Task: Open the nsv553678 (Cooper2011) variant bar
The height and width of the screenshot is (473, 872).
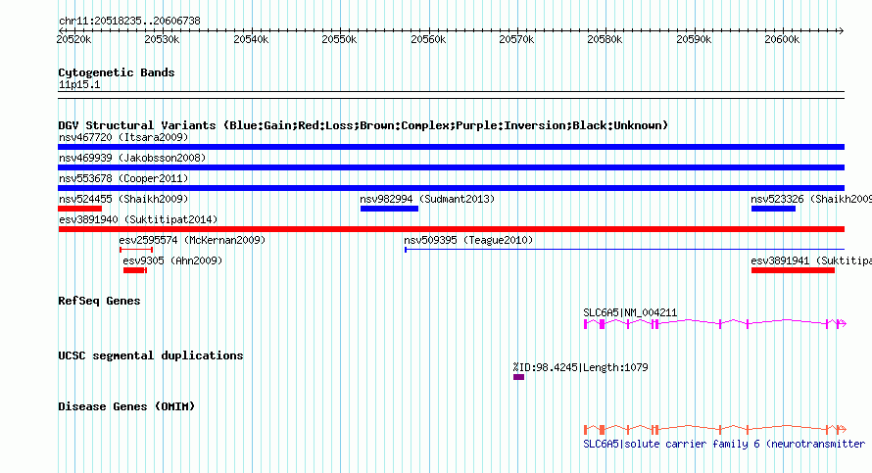Action: [451, 188]
